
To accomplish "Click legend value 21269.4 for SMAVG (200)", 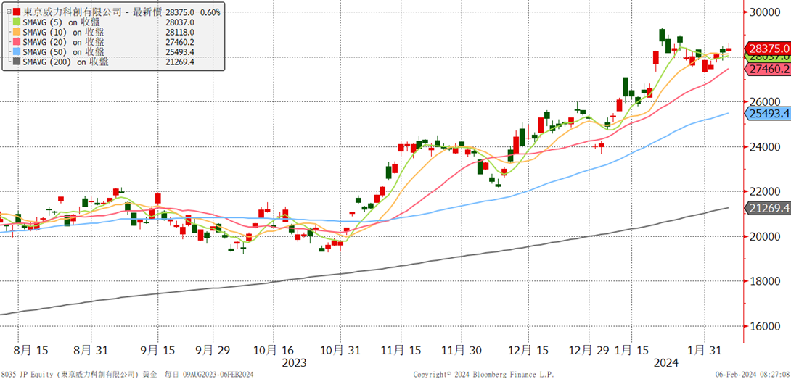I will click(x=180, y=62).
